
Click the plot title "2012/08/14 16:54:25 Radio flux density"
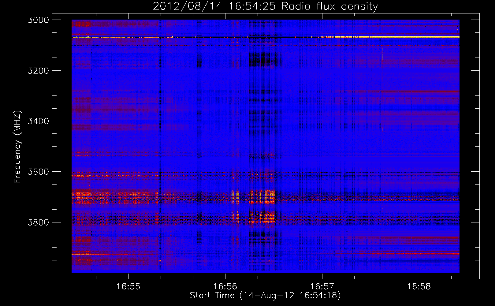265,6
